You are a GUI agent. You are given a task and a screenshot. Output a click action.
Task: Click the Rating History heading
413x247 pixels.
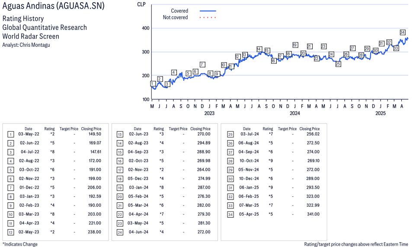point(23,19)
